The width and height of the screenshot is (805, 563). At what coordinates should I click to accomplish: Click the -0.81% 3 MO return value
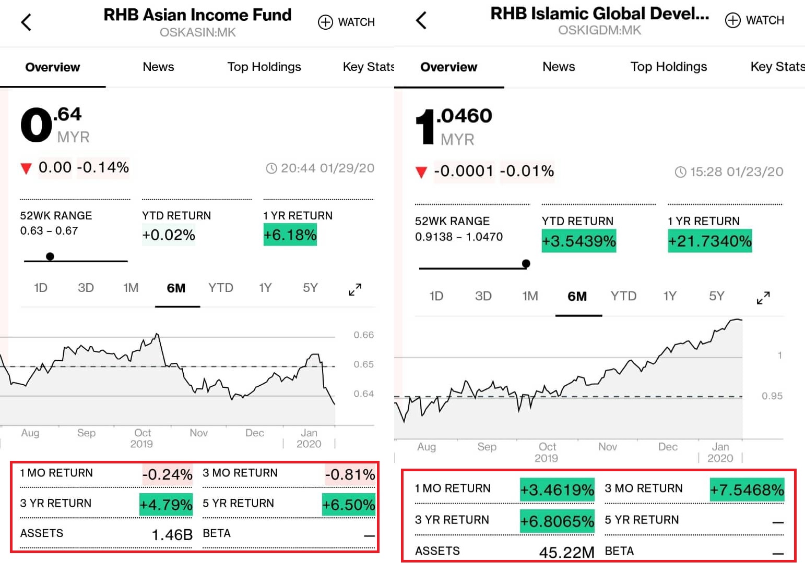click(x=350, y=474)
